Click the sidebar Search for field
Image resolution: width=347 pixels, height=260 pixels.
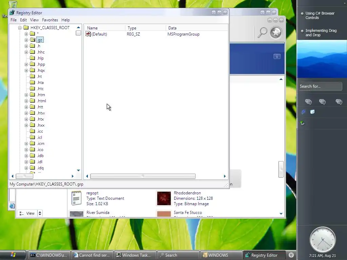pos(320,86)
